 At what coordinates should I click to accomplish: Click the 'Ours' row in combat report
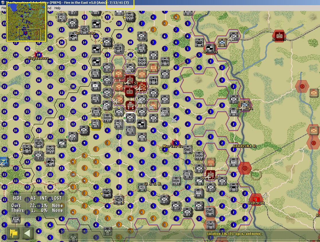[37, 205]
